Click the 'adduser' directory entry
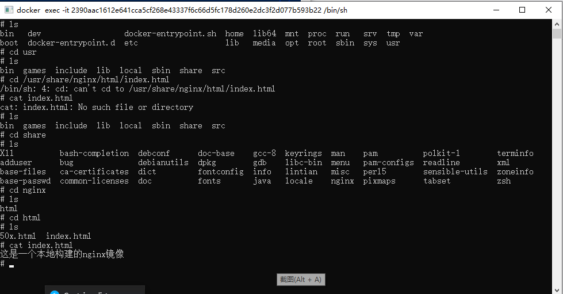 [x=16, y=162]
